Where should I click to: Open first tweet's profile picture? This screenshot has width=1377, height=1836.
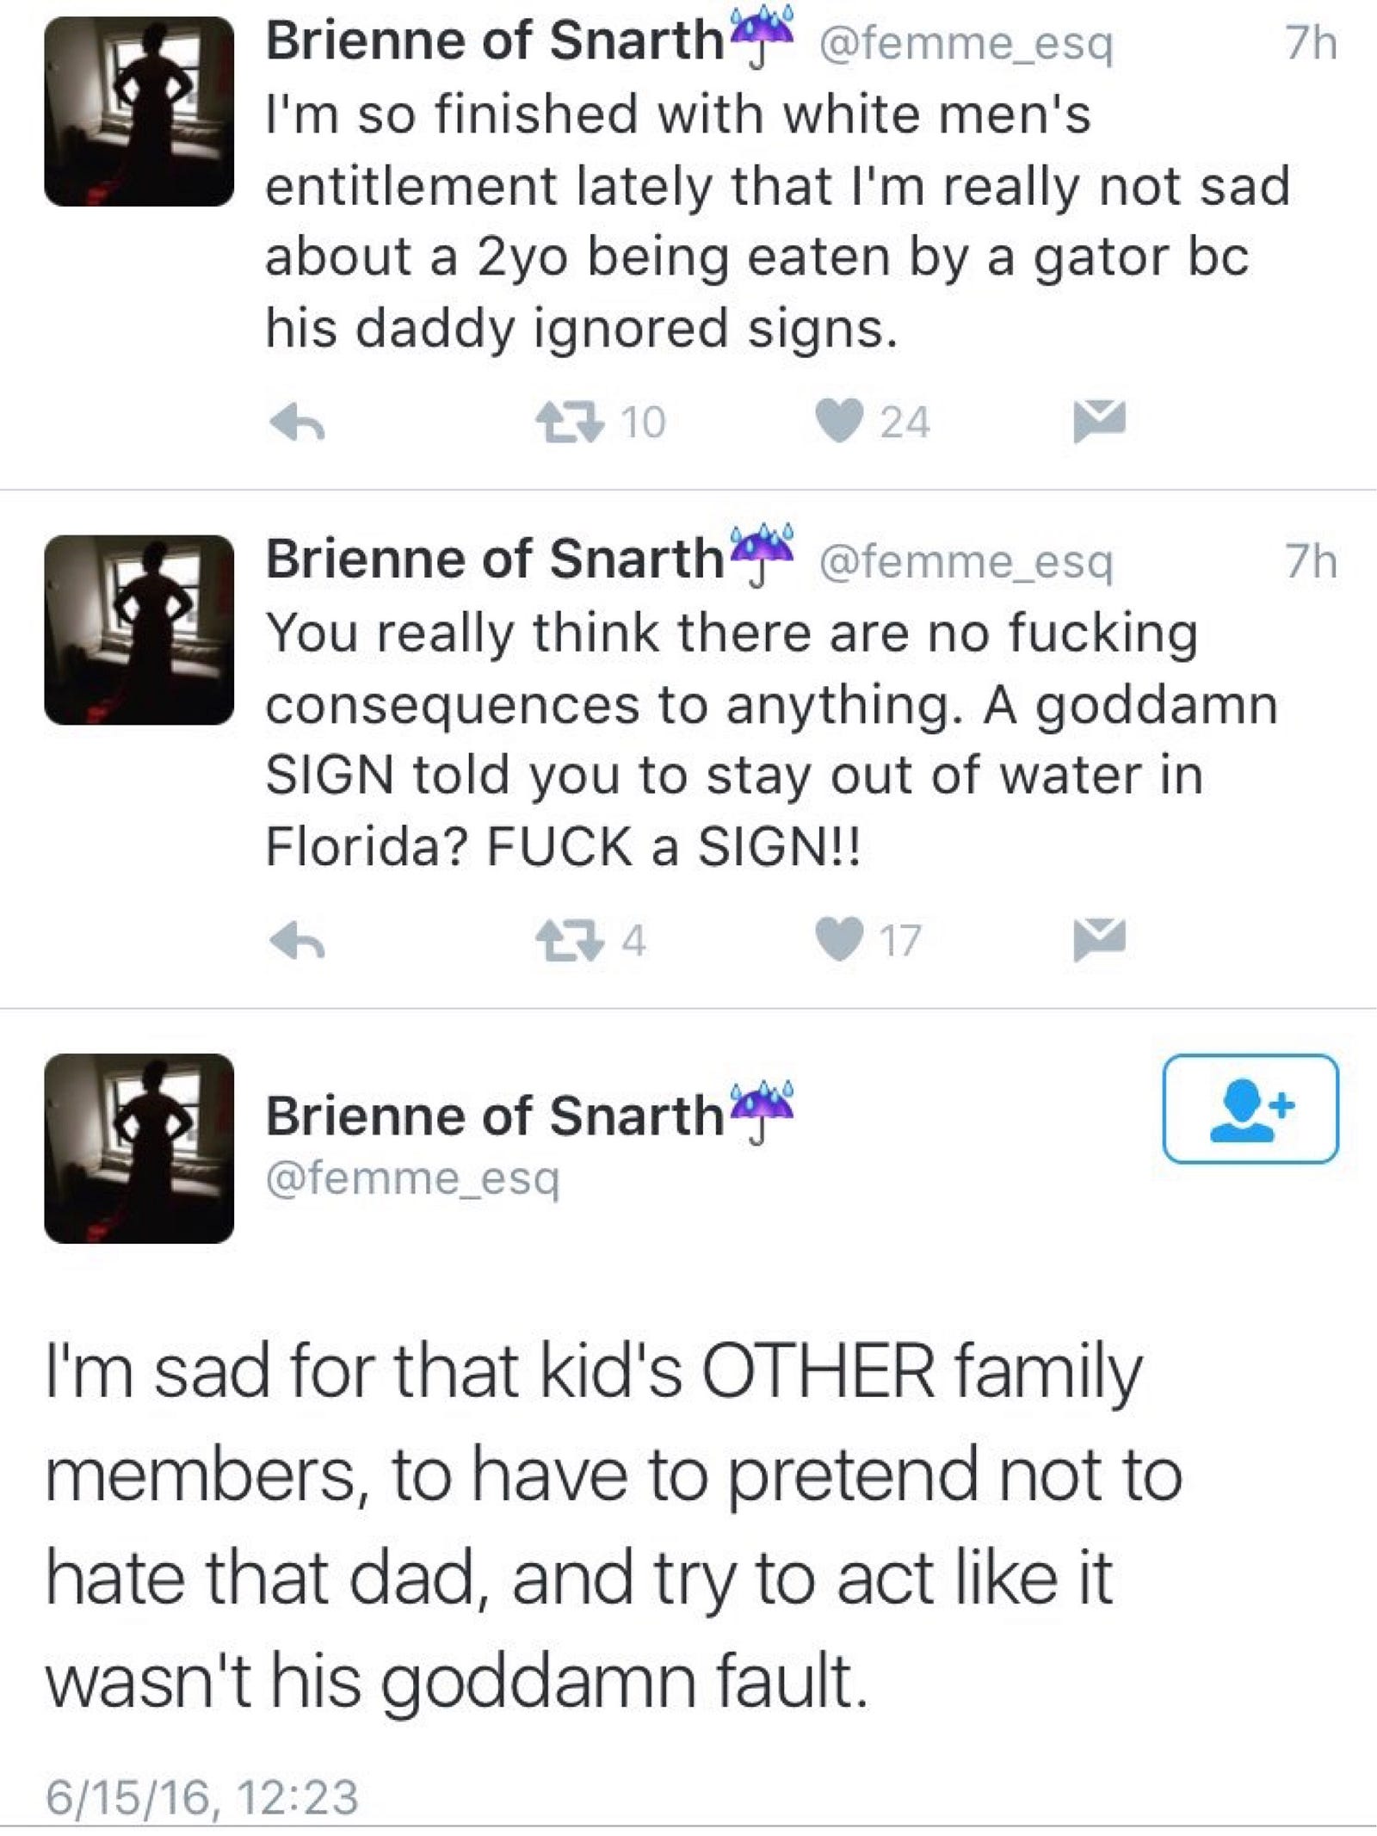pyautogui.click(x=139, y=112)
